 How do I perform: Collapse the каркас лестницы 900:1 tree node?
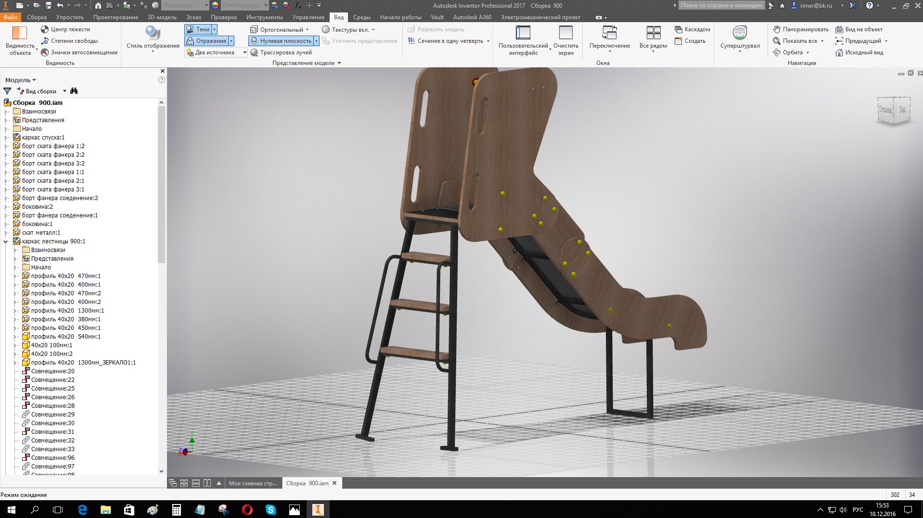click(x=6, y=241)
